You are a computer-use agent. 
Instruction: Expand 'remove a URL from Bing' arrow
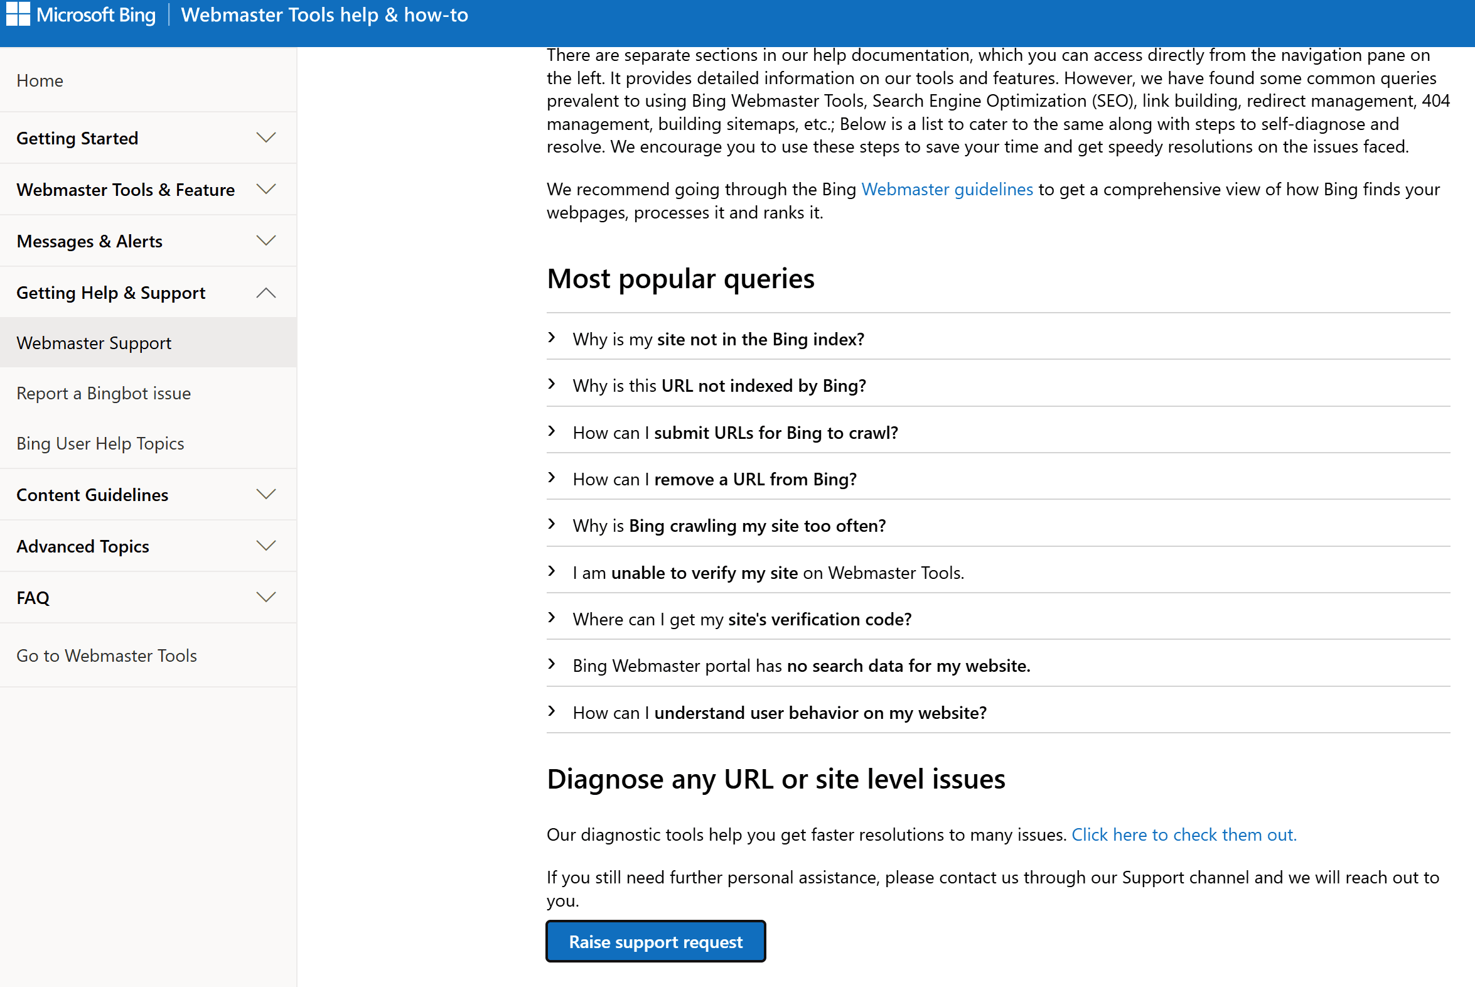552,478
